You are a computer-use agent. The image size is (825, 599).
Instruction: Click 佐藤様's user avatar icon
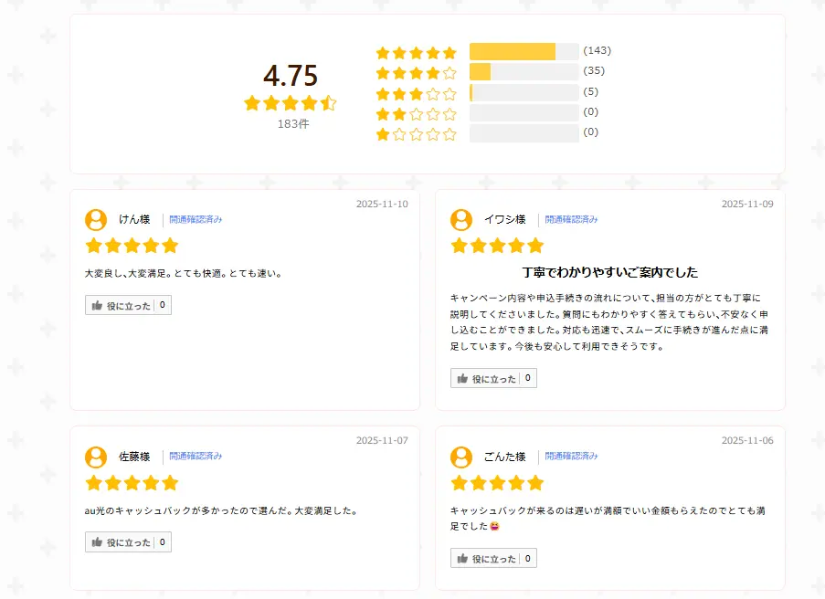coord(96,457)
